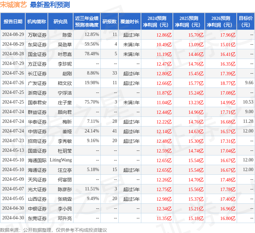The height and width of the screenshot is (233, 255).
Task: Click the date 2024-08-28
Action: (x=13, y=54)
